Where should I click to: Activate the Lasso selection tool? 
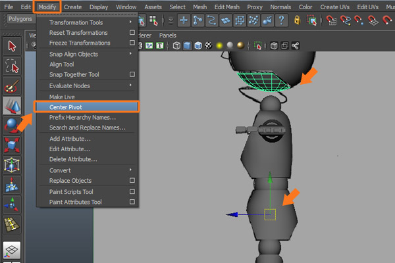[12, 66]
